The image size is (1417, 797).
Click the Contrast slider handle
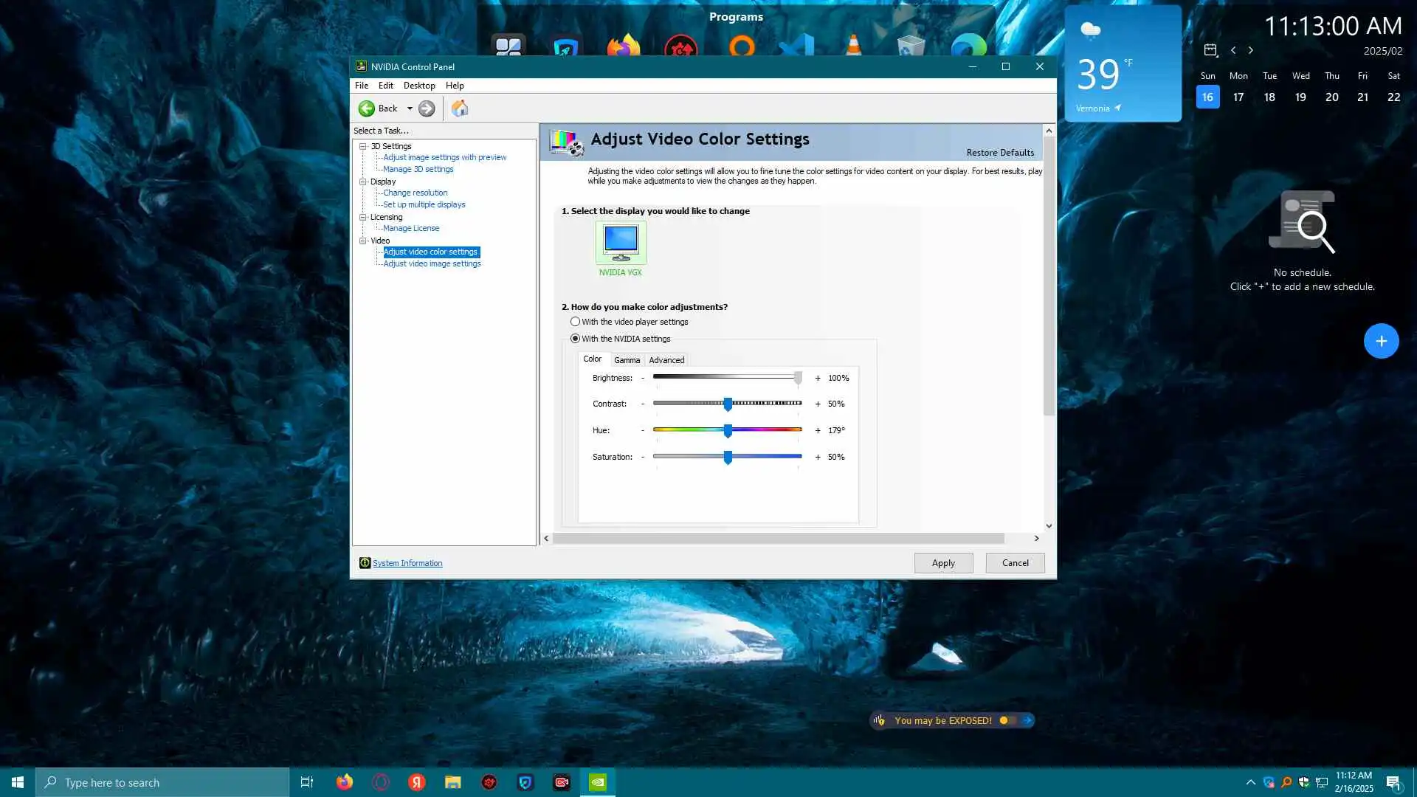tap(728, 404)
